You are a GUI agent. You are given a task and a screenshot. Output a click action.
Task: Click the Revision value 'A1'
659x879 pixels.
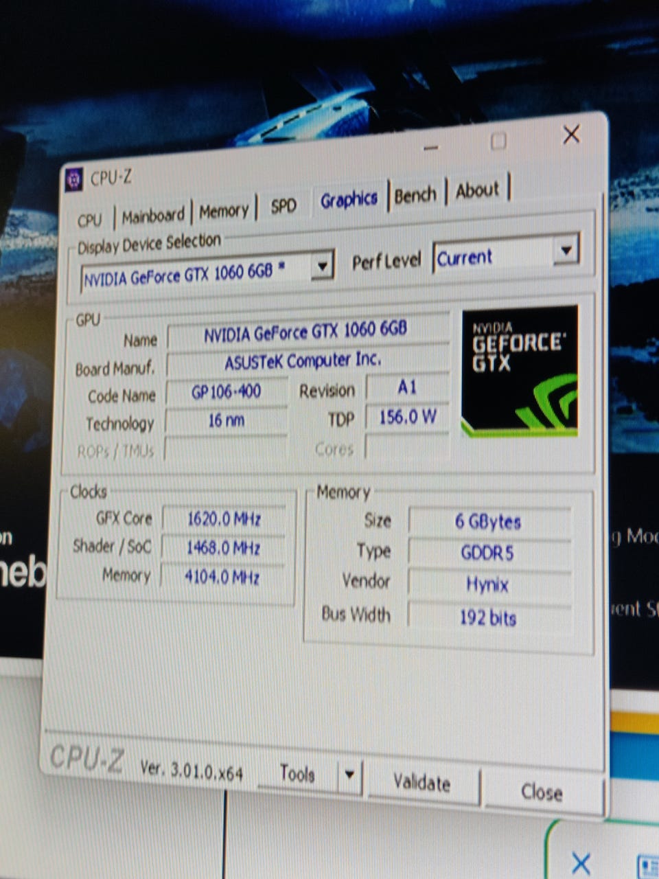tap(407, 387)
